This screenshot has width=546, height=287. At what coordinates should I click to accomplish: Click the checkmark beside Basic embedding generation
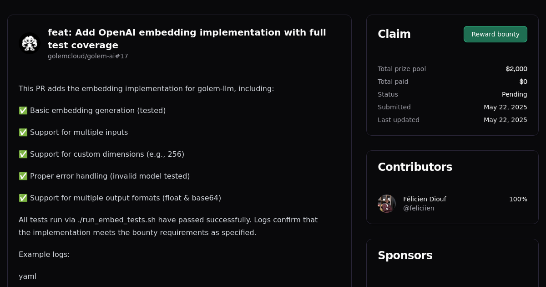coord(23,110)
